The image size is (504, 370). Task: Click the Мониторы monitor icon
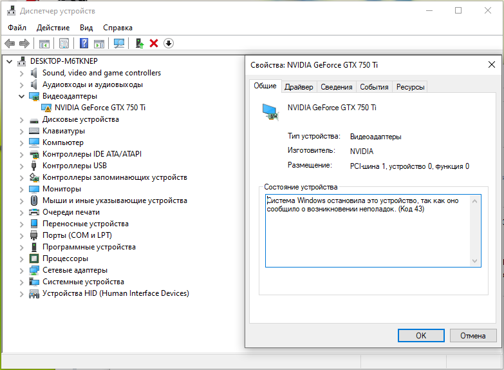(33, 189)
